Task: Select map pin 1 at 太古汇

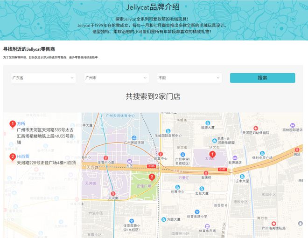Action: (x=212, y=154)
